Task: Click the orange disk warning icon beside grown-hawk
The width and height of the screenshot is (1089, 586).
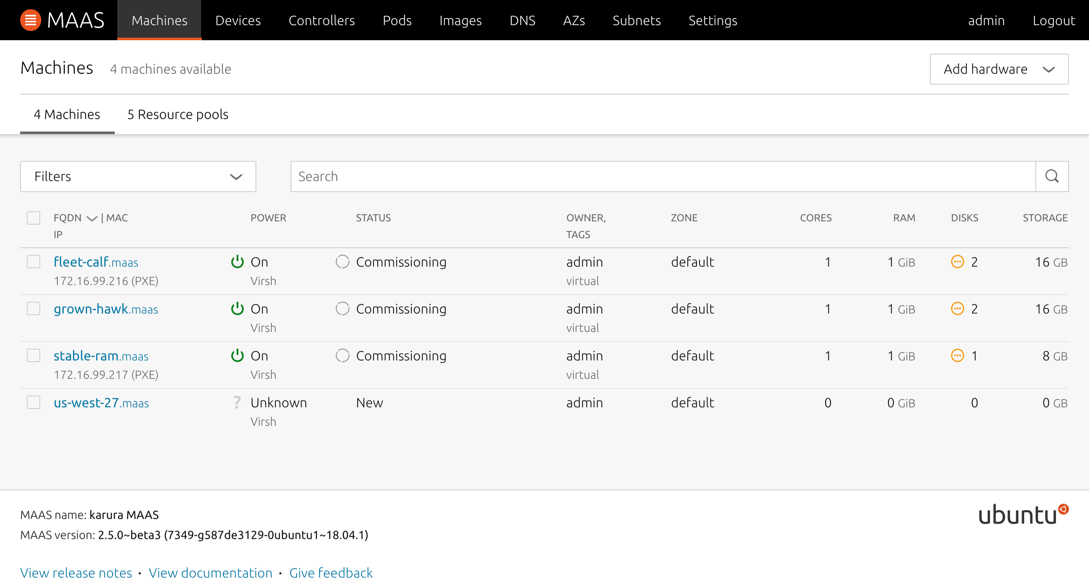Action: click(x=957, y=308)
